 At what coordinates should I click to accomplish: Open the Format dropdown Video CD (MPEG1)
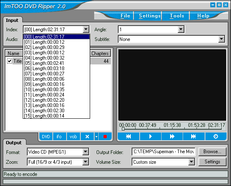pos(85,152)
